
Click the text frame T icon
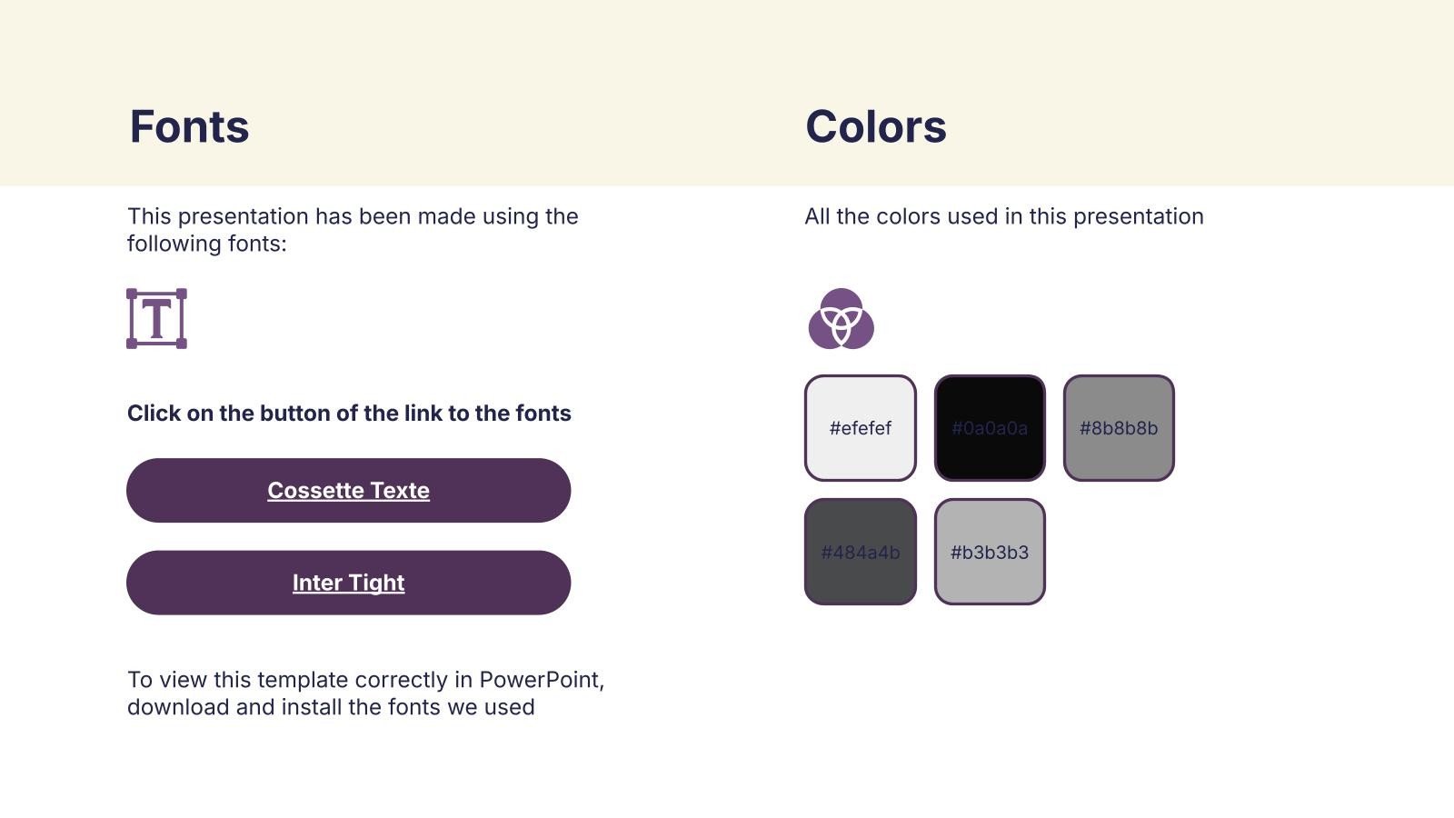point(156,319)
